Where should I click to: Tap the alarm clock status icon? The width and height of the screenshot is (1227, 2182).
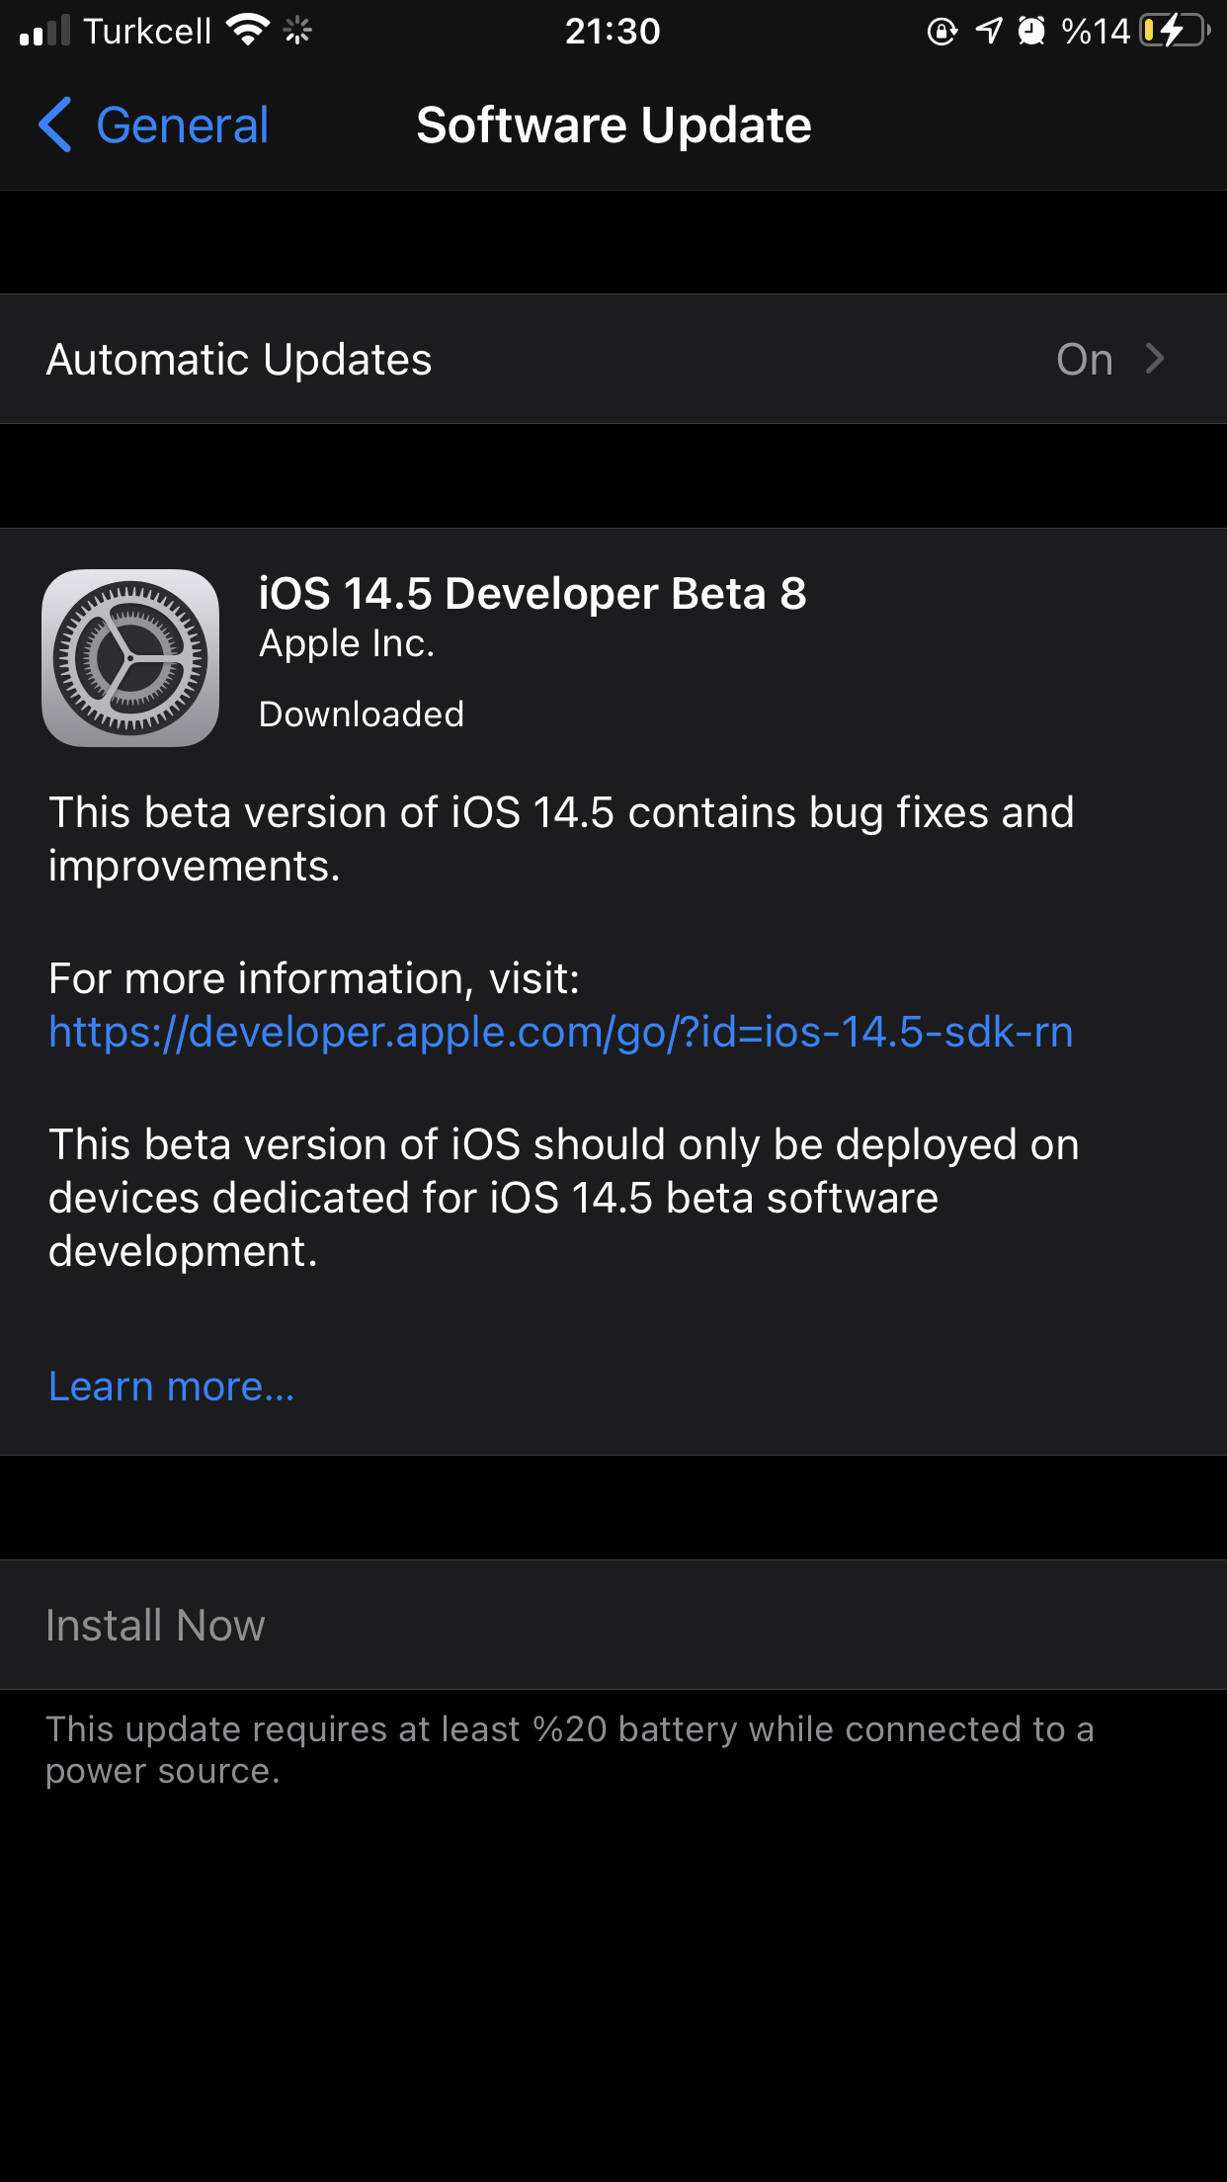click(1031, 31)
